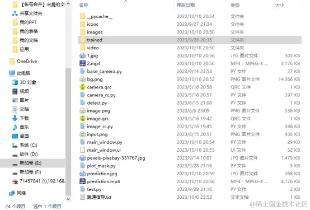310x210 pixels.
Task: Select the plot_mask.py file name
Action: (x=101, y=166)
